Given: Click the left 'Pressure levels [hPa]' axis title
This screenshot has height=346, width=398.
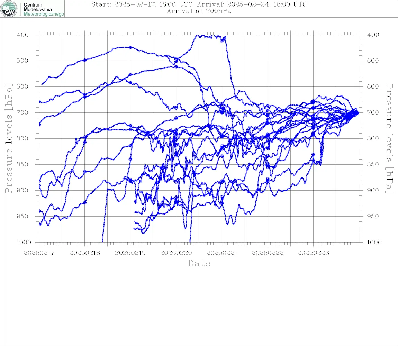Looking at the screenshot, I should (x=8, y=138).
